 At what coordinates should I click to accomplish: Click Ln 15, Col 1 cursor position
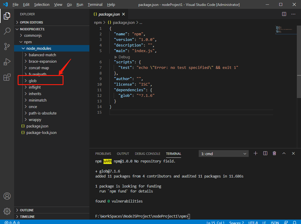[215, 223]
